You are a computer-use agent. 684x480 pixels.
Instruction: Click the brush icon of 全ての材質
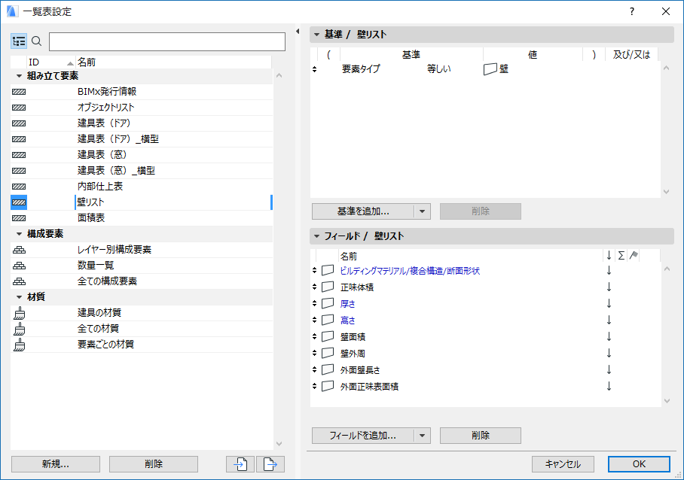click(x=19, y=329)
